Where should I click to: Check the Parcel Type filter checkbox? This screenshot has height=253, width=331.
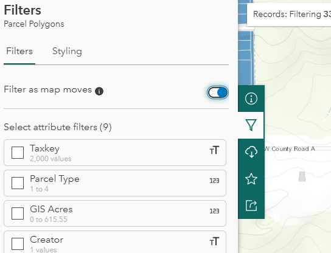pos(18,183)
